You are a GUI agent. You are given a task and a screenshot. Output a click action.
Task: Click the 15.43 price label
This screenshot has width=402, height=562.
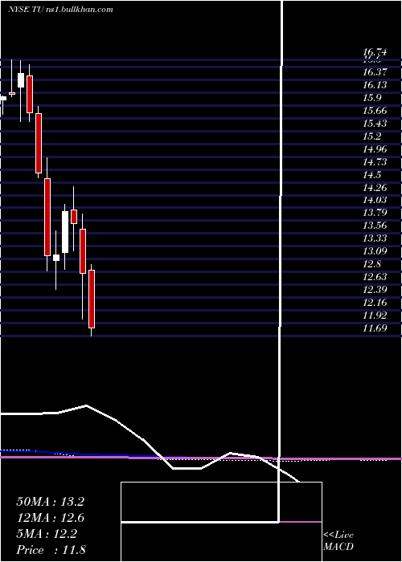375,124
